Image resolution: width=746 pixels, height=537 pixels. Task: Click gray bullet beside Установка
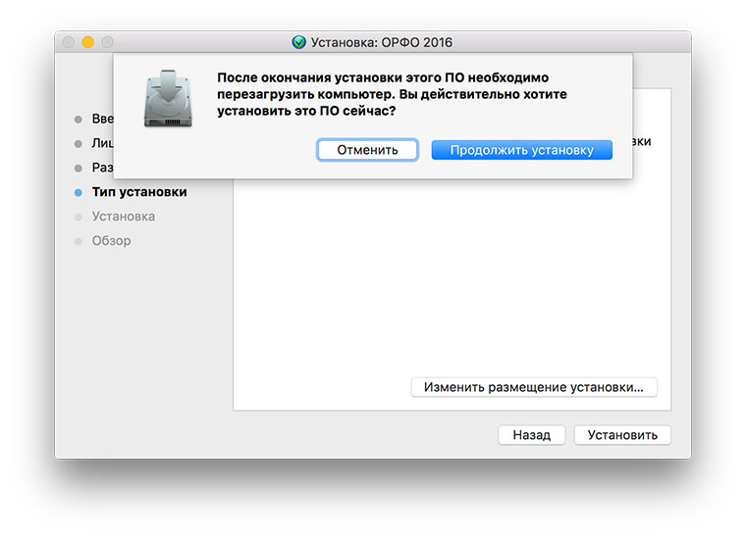[79, 217]
